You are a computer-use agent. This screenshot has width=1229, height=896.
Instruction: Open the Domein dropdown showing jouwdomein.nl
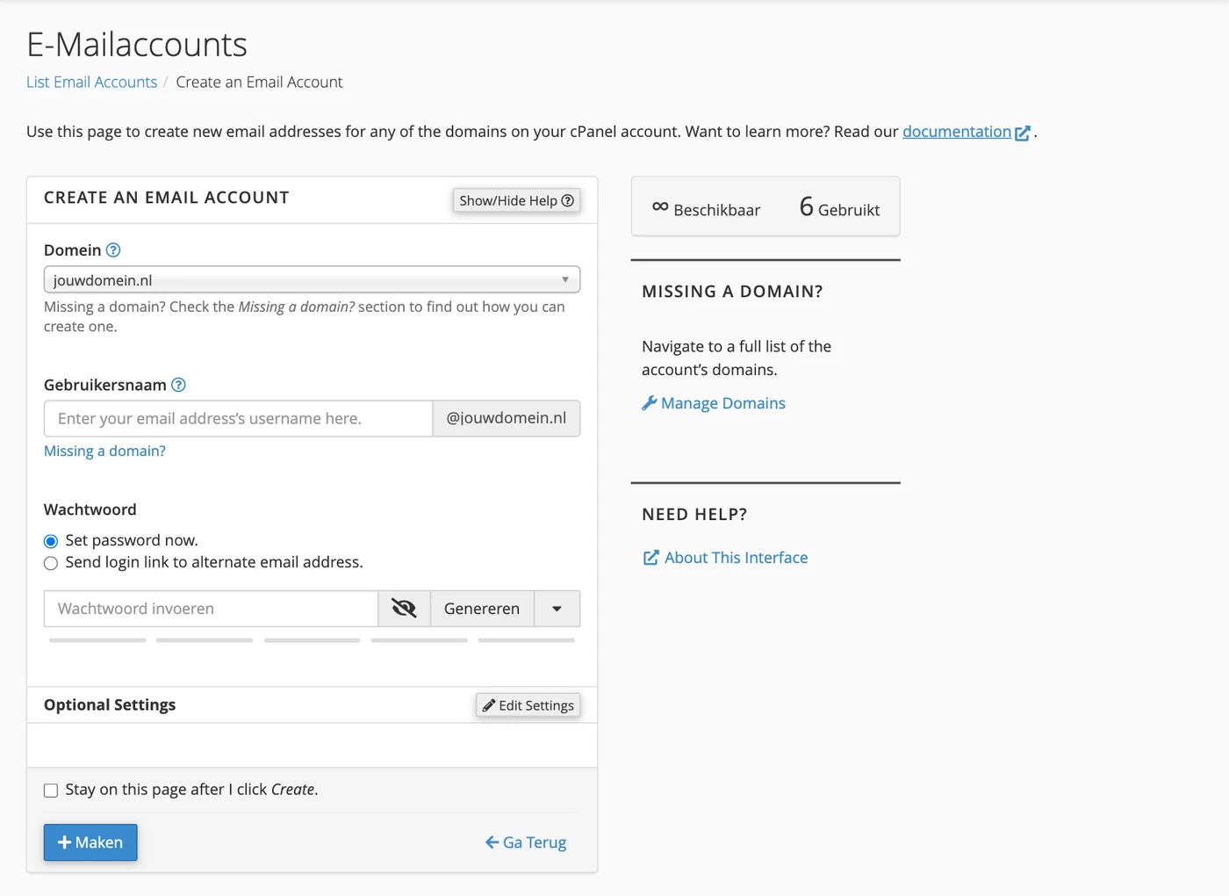pos(312,279)
